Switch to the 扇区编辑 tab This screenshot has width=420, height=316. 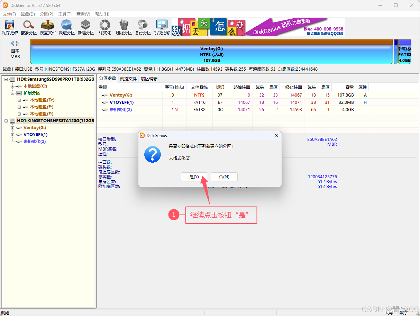click(x=149, y=79)
